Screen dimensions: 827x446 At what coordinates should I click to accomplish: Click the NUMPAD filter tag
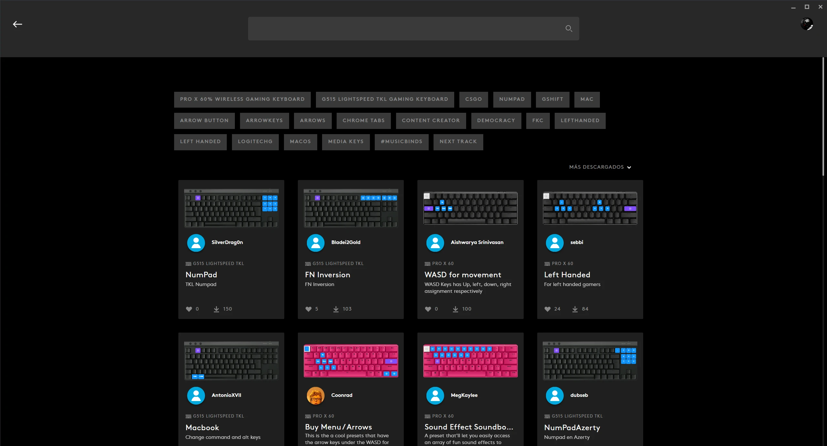point(511,100)
